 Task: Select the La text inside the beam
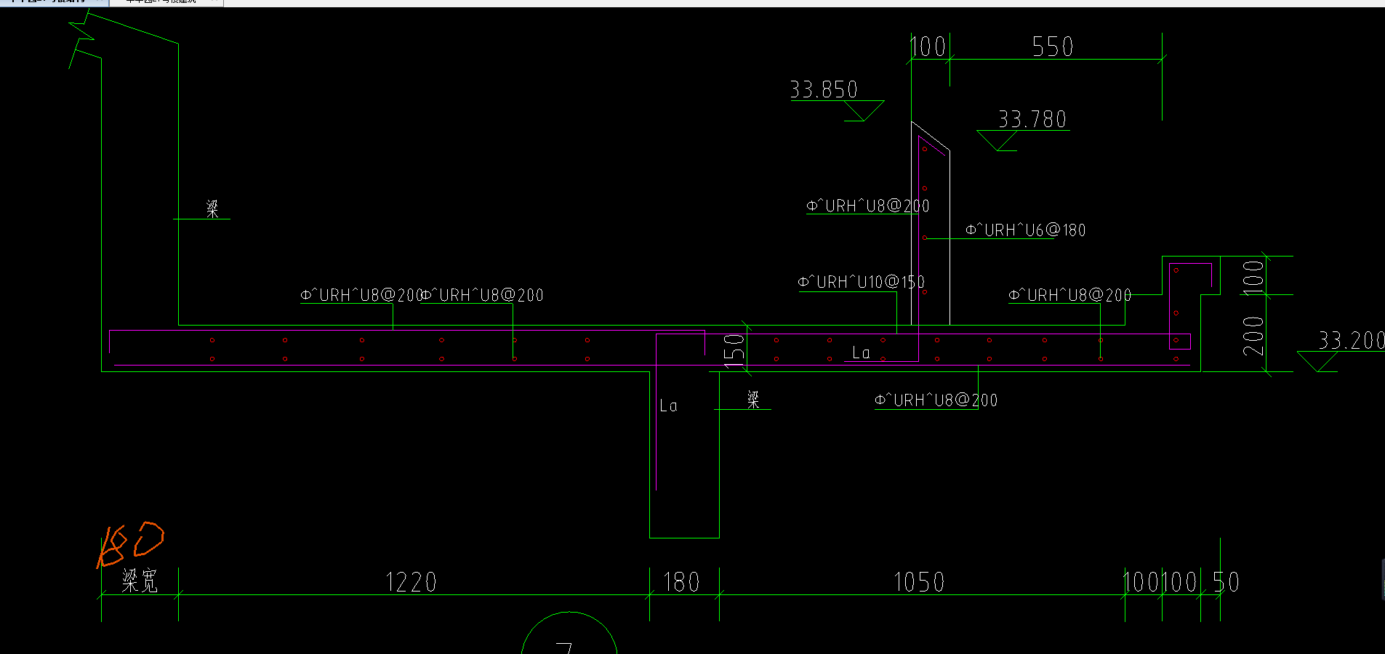(668, 406)
